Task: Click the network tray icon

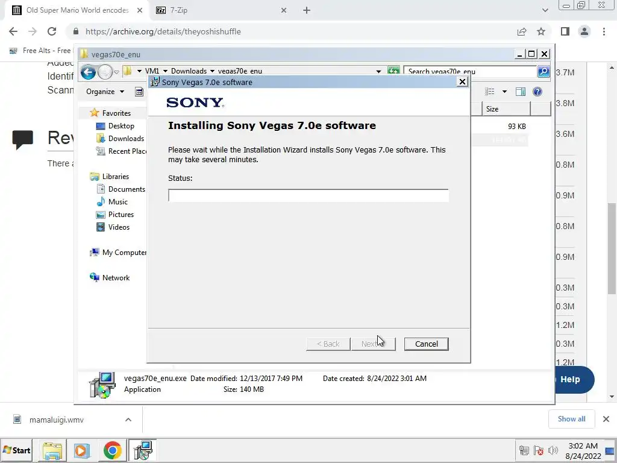Action: click(524, 450)
